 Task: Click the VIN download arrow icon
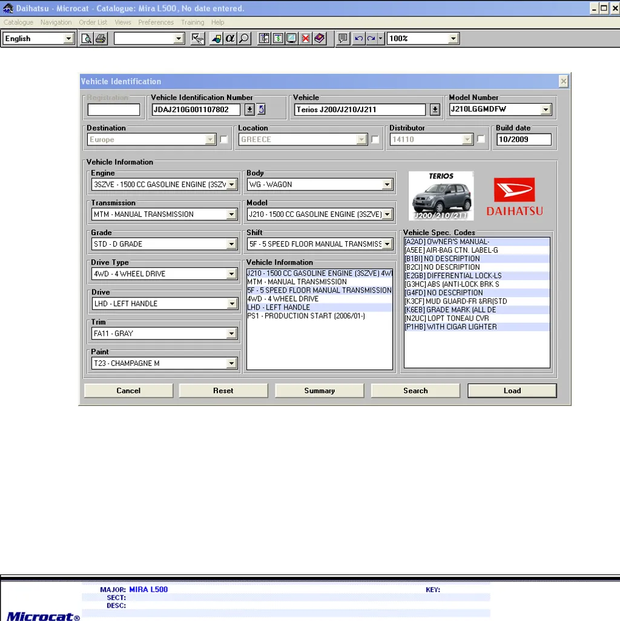click(x=249, y=109)
